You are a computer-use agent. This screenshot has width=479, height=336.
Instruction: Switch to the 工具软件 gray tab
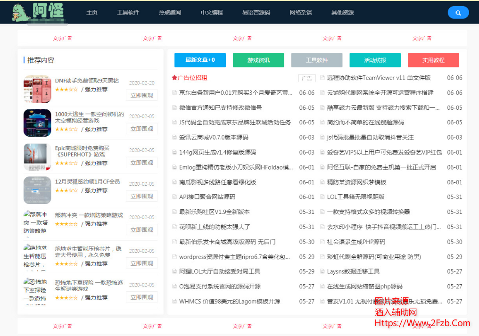317,60
